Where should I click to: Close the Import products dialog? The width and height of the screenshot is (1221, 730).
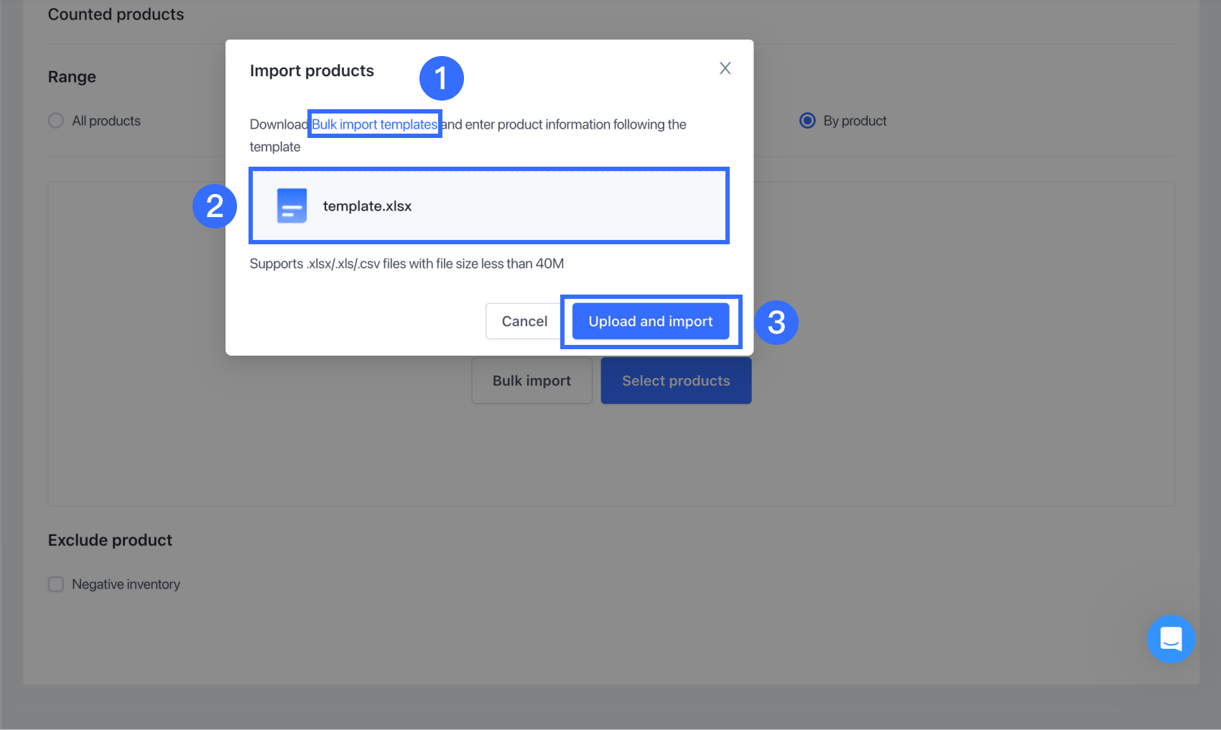[725, 68]
